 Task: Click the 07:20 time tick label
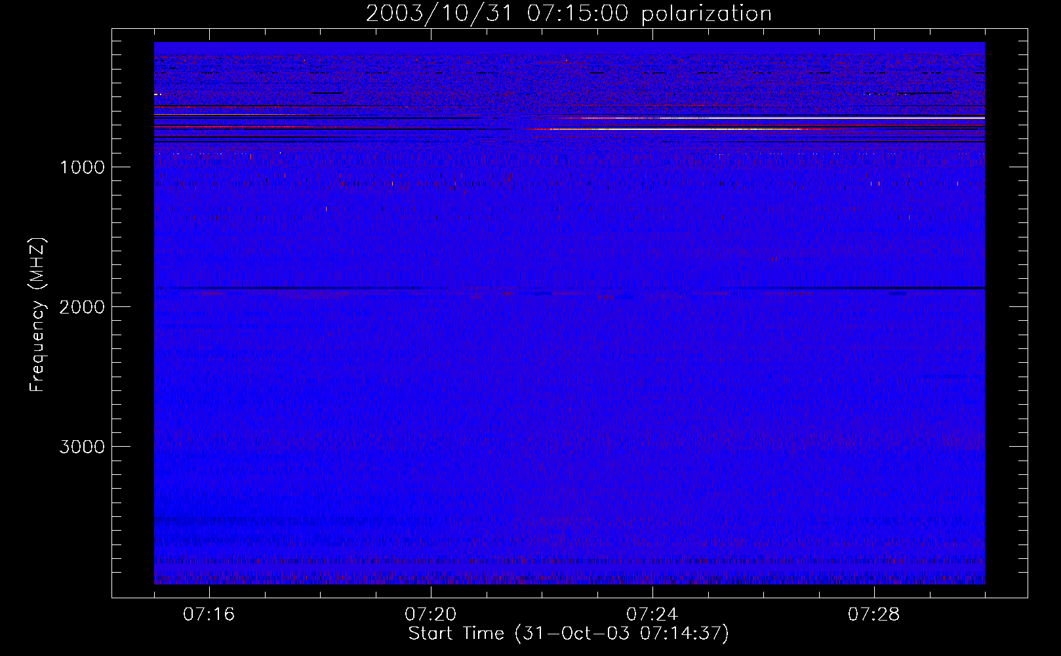[431, 615]
